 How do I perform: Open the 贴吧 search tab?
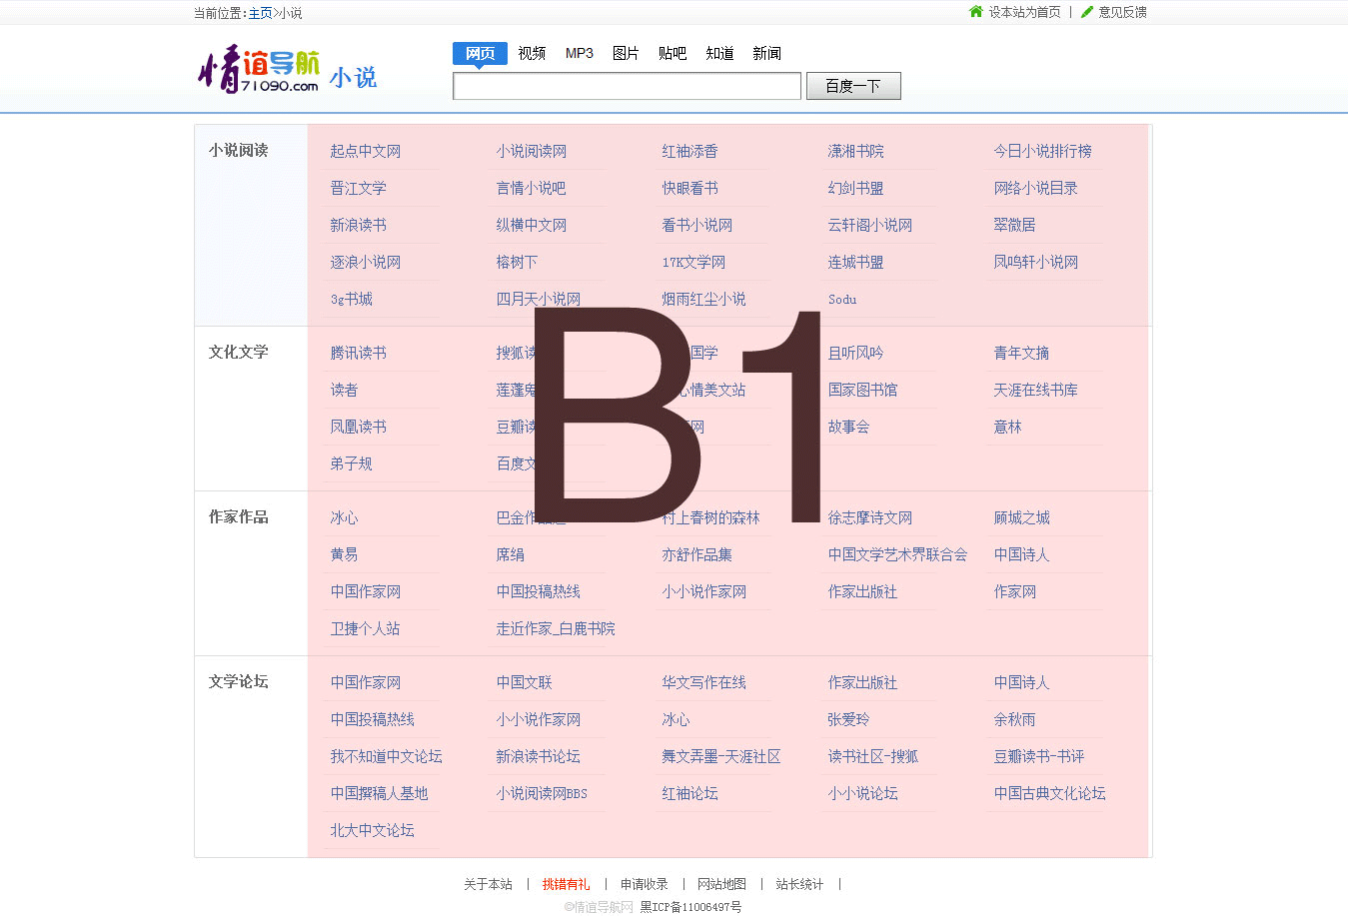[673, 53]
